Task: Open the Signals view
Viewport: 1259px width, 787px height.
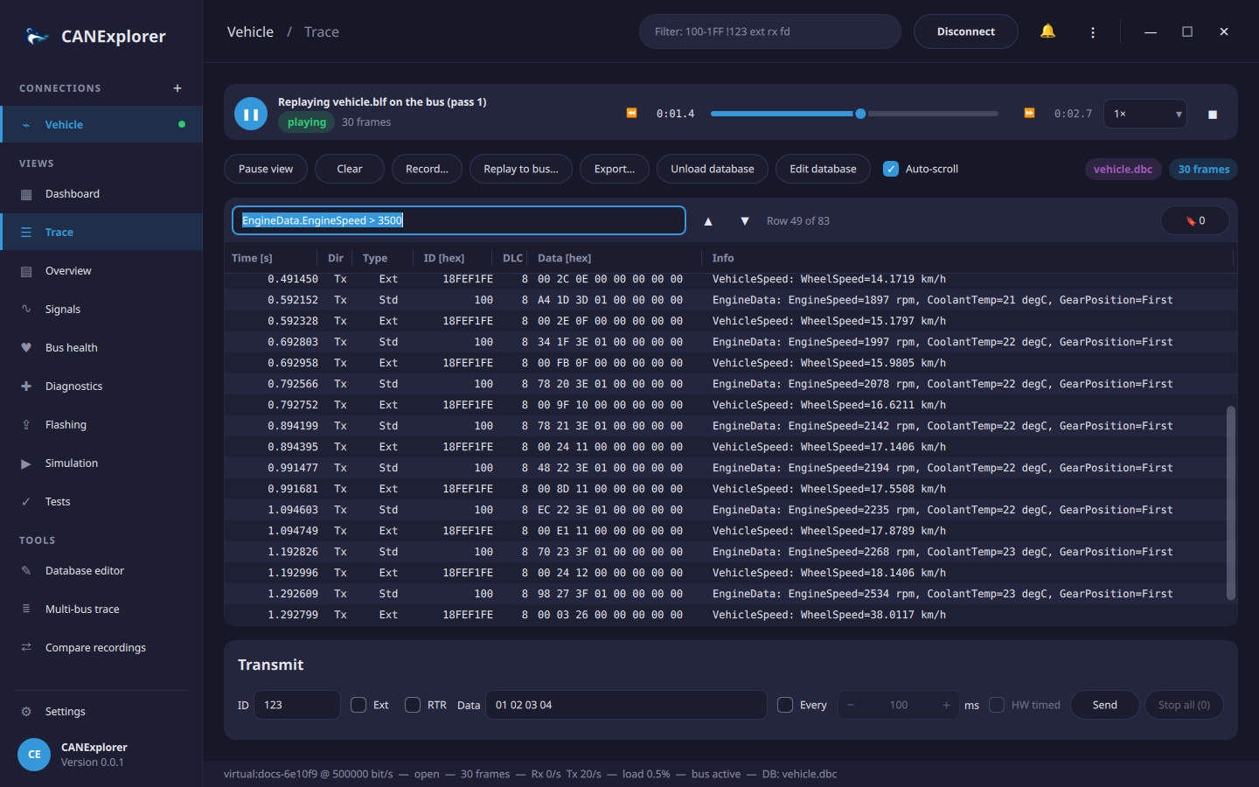Action: click(x=101, y=310)
